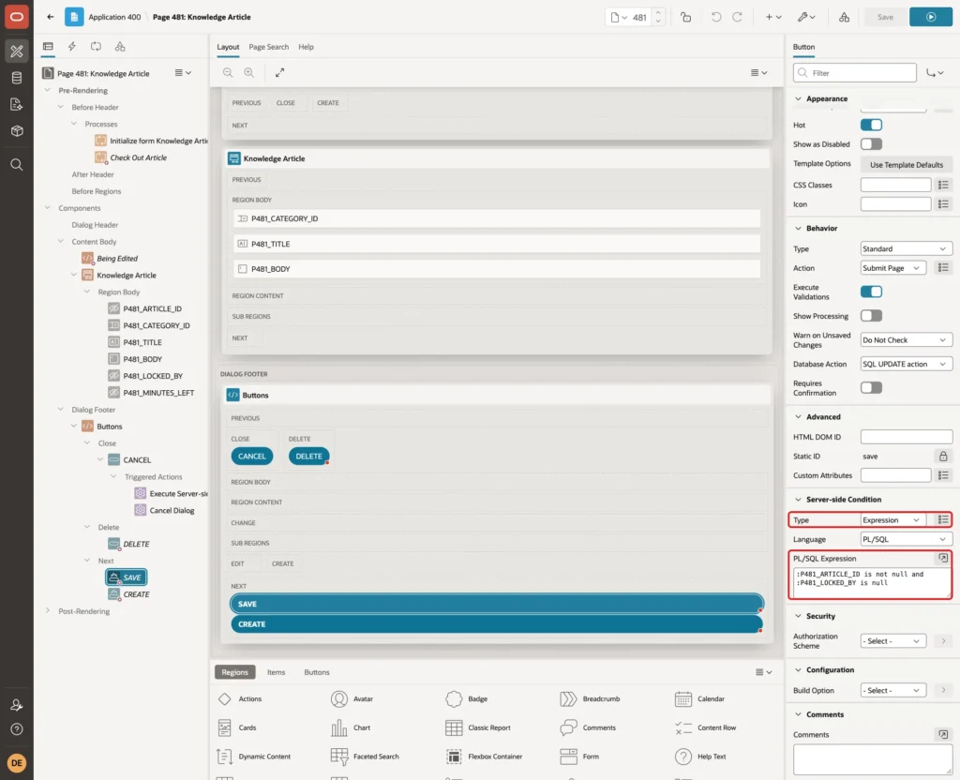Click the Redo icon in top toolbar
The image size is (960, 780).
(x=737, y=17)
